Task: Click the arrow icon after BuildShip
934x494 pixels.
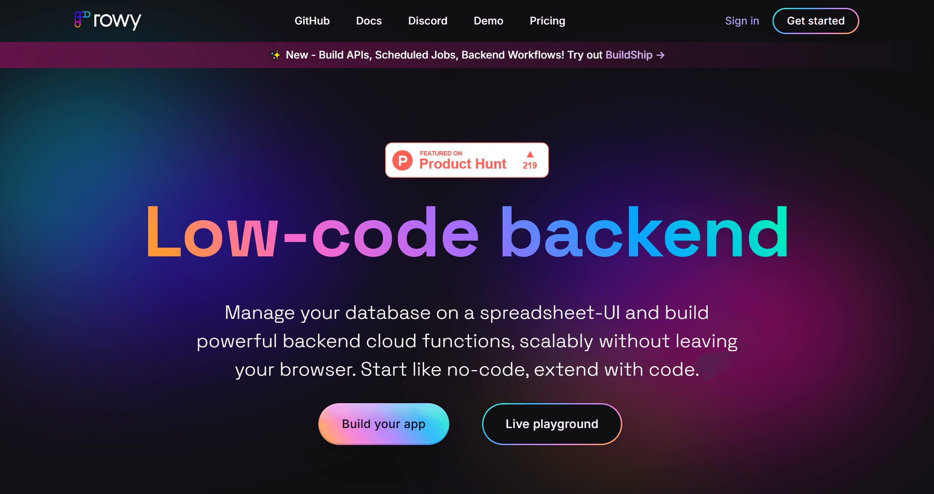Action: tap(661, 55)
